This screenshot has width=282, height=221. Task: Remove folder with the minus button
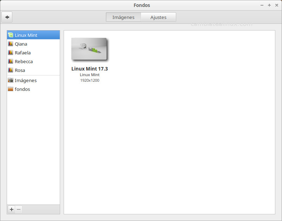(19, 209)
